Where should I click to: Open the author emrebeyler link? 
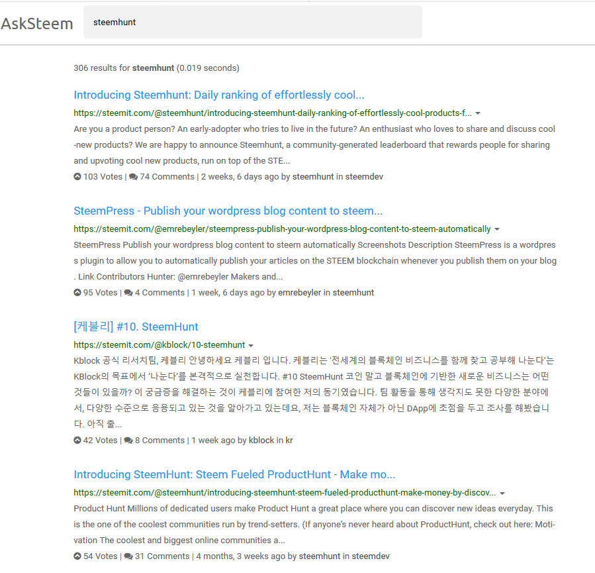point(299,292)
